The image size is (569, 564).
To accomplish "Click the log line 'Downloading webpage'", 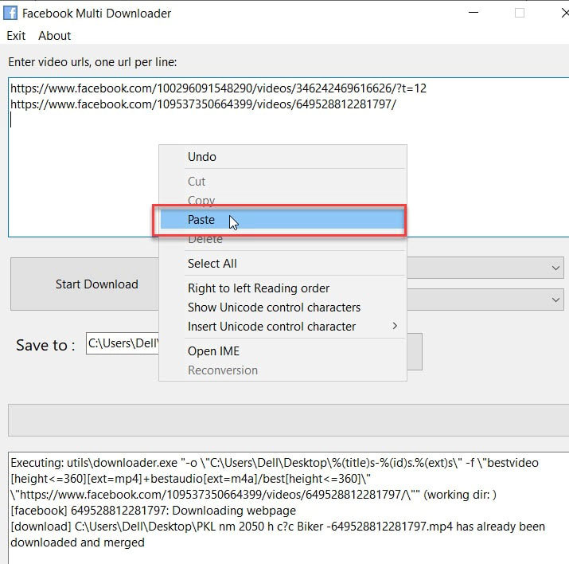I will pyautogui.click(x=153, y=511).
